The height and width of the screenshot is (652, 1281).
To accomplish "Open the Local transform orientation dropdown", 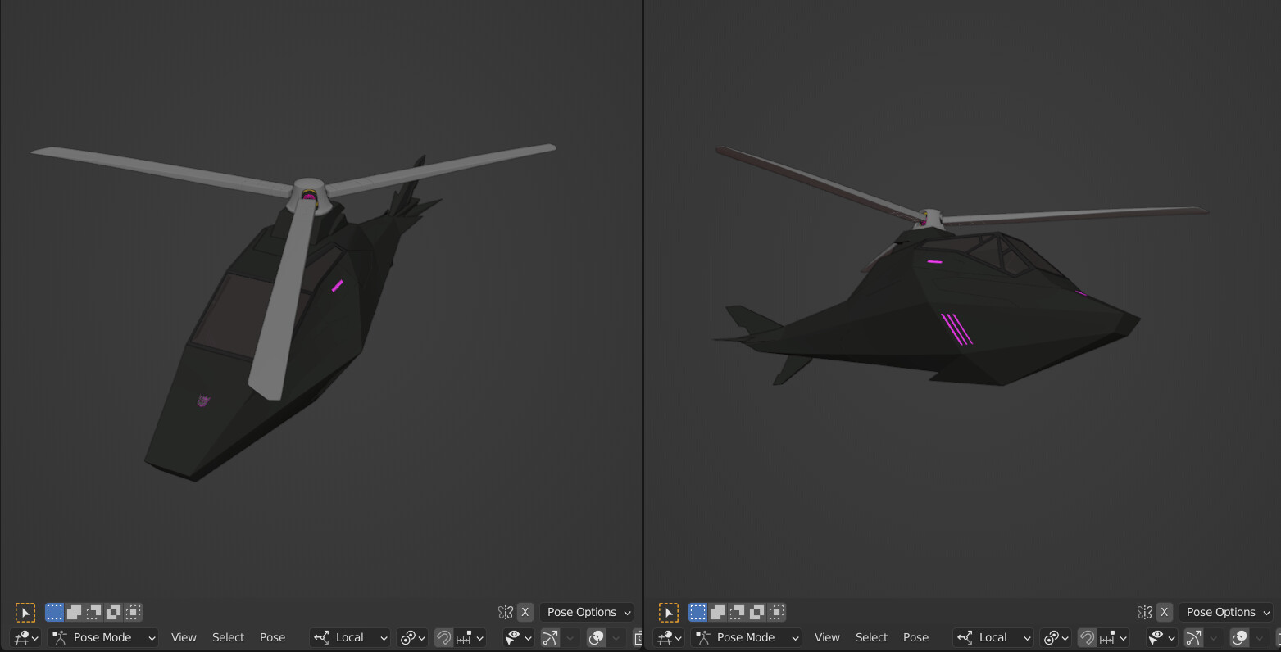I will [x=349, y=637].
